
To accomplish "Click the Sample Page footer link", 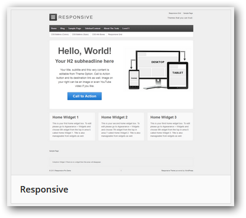I will (54, 151).
